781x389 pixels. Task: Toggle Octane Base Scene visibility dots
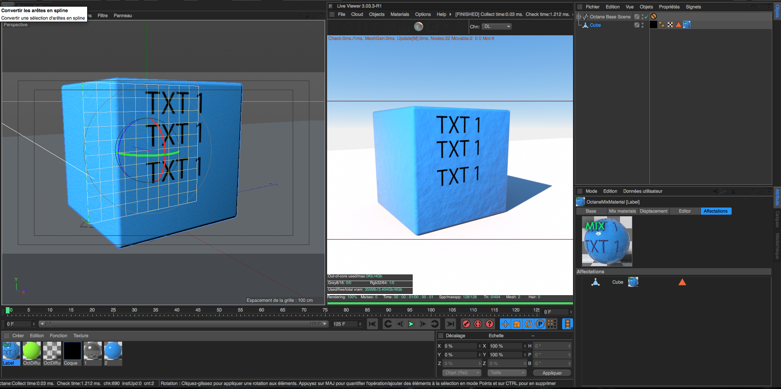(x=642, y=17)
